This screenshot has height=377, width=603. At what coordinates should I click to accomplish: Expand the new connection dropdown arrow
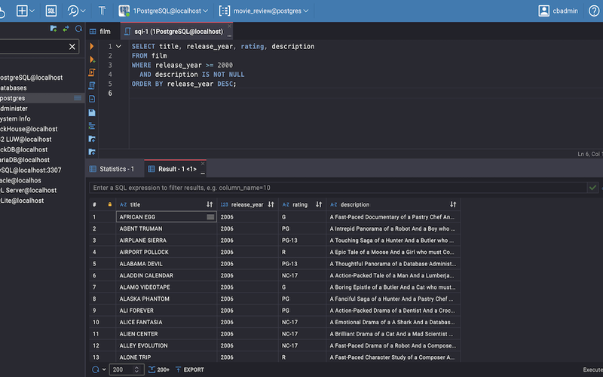point(32,11)
